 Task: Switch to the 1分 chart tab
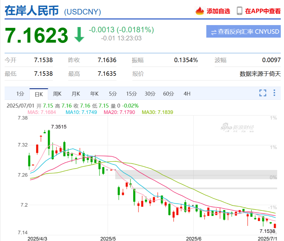(x=20, y=94)
